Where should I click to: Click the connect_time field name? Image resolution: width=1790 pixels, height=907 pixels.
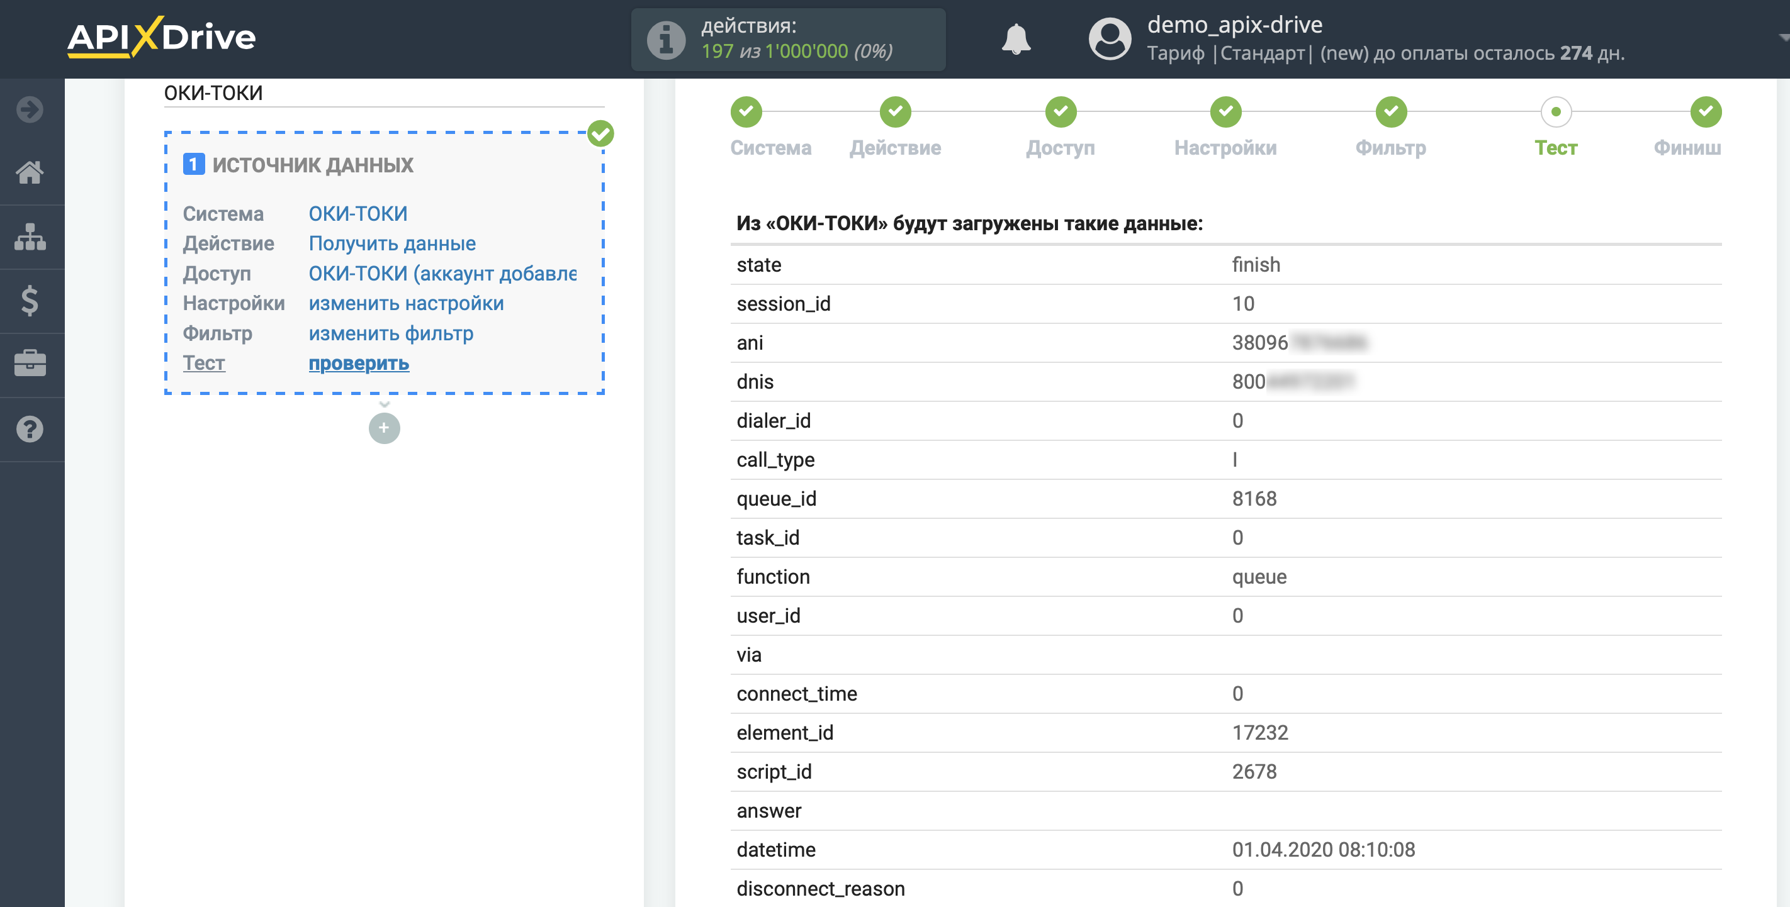[796, 694]
